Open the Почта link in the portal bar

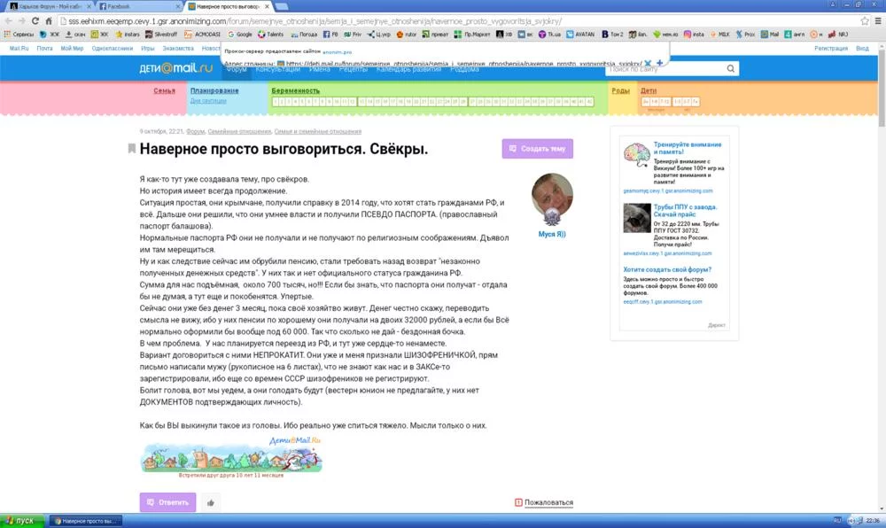point(44,49)
